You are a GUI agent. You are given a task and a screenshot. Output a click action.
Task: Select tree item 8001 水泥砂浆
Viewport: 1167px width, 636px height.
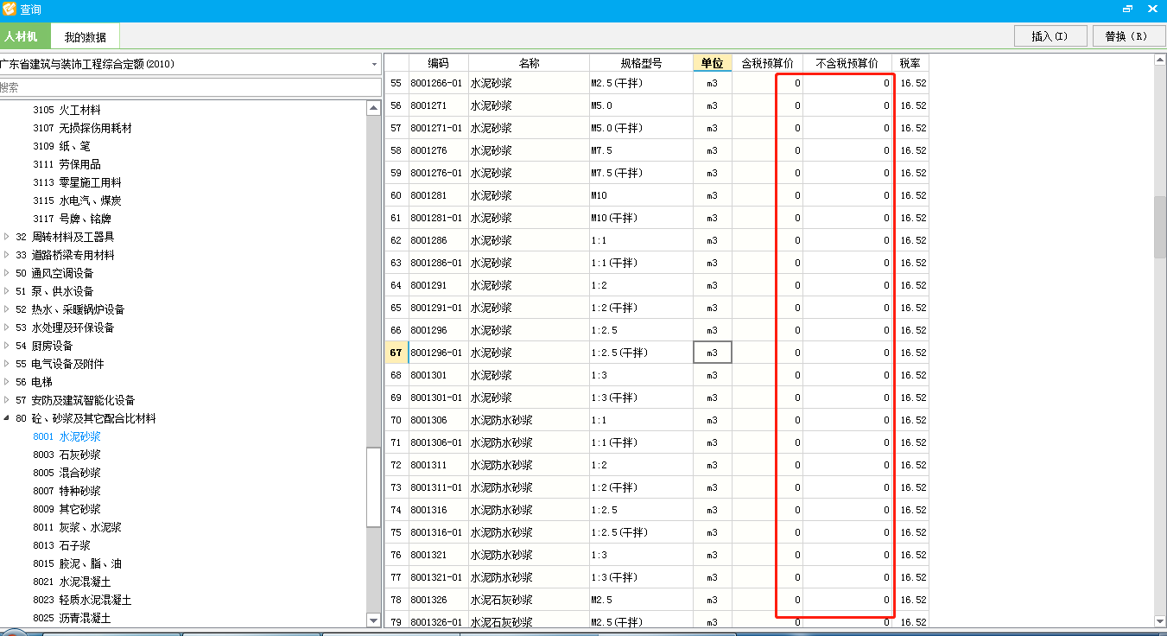[67, 436]
